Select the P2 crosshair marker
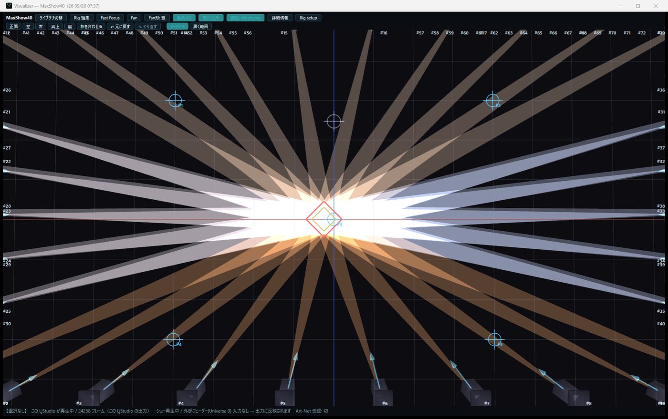 492,101
